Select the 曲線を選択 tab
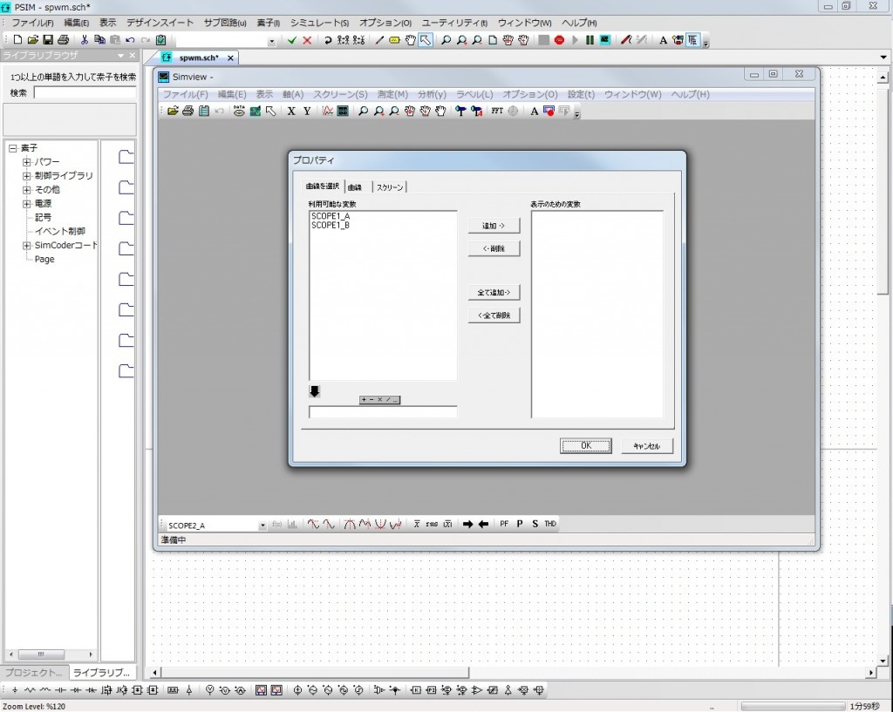 coord(323,186)
